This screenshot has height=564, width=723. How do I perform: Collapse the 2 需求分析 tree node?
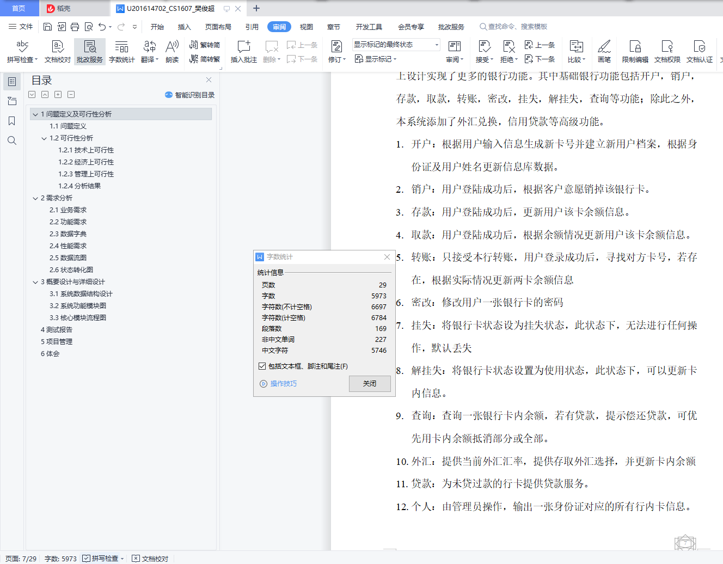[x=35, y=198]
